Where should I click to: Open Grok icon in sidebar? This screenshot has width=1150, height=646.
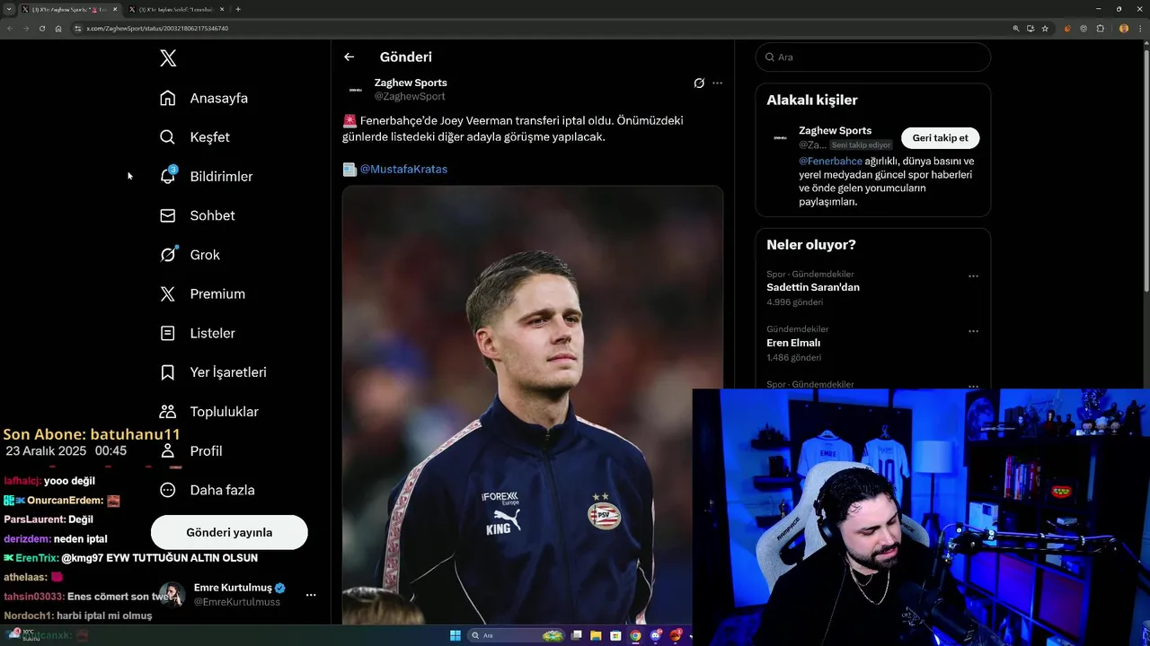click(x=167, y=255)
